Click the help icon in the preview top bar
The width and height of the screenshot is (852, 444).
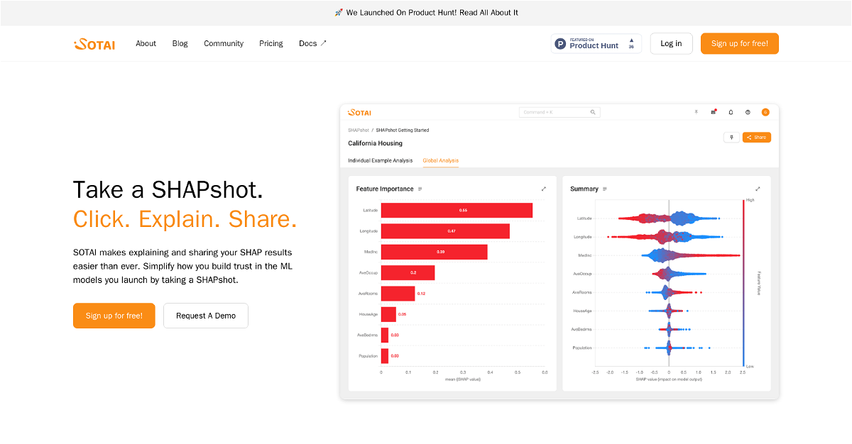pos(748,112)
